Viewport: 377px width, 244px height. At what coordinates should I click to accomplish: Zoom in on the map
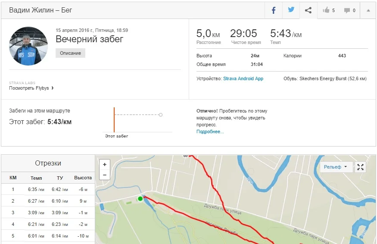(x=104, y=165)
